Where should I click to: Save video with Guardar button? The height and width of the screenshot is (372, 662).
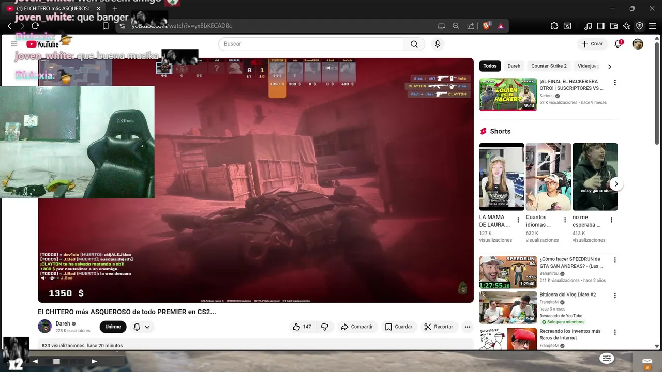coord(399,327)
